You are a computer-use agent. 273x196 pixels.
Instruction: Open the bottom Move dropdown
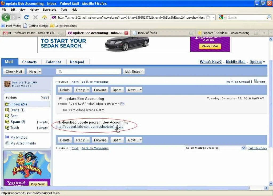click(134, 140)
